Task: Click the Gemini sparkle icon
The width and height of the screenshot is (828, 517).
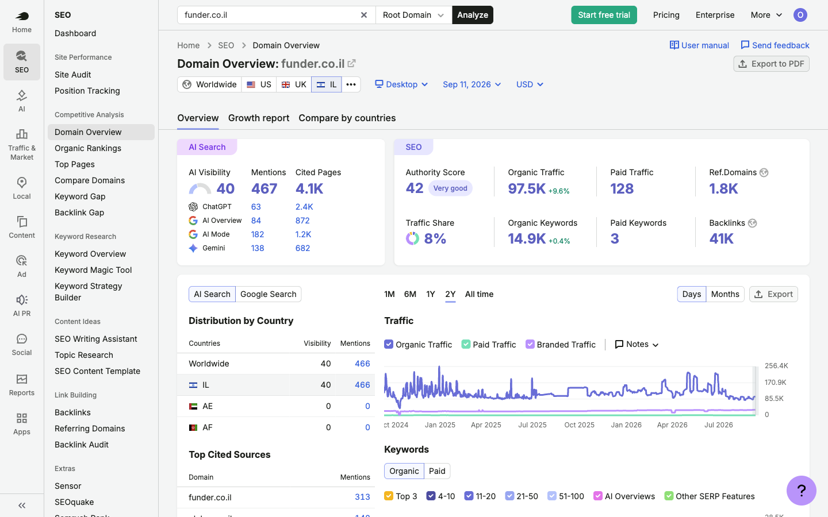Action: [193, 248]
